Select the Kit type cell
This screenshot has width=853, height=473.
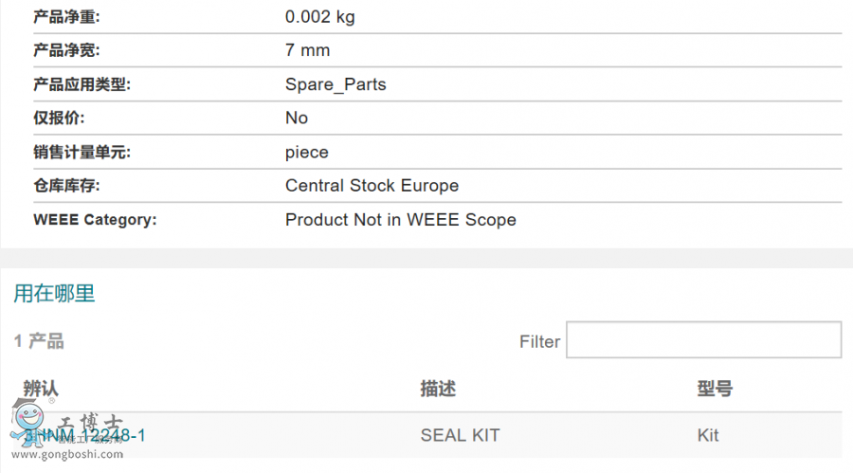708,435
